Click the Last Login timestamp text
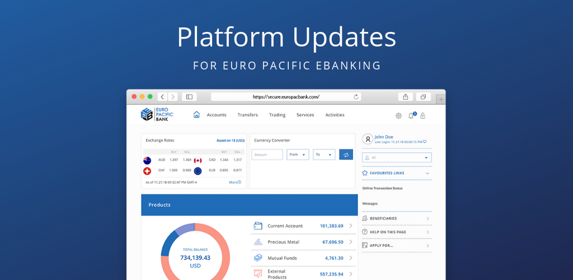Image resolution: width=573 pixels, height=280 pixels. 398,142
